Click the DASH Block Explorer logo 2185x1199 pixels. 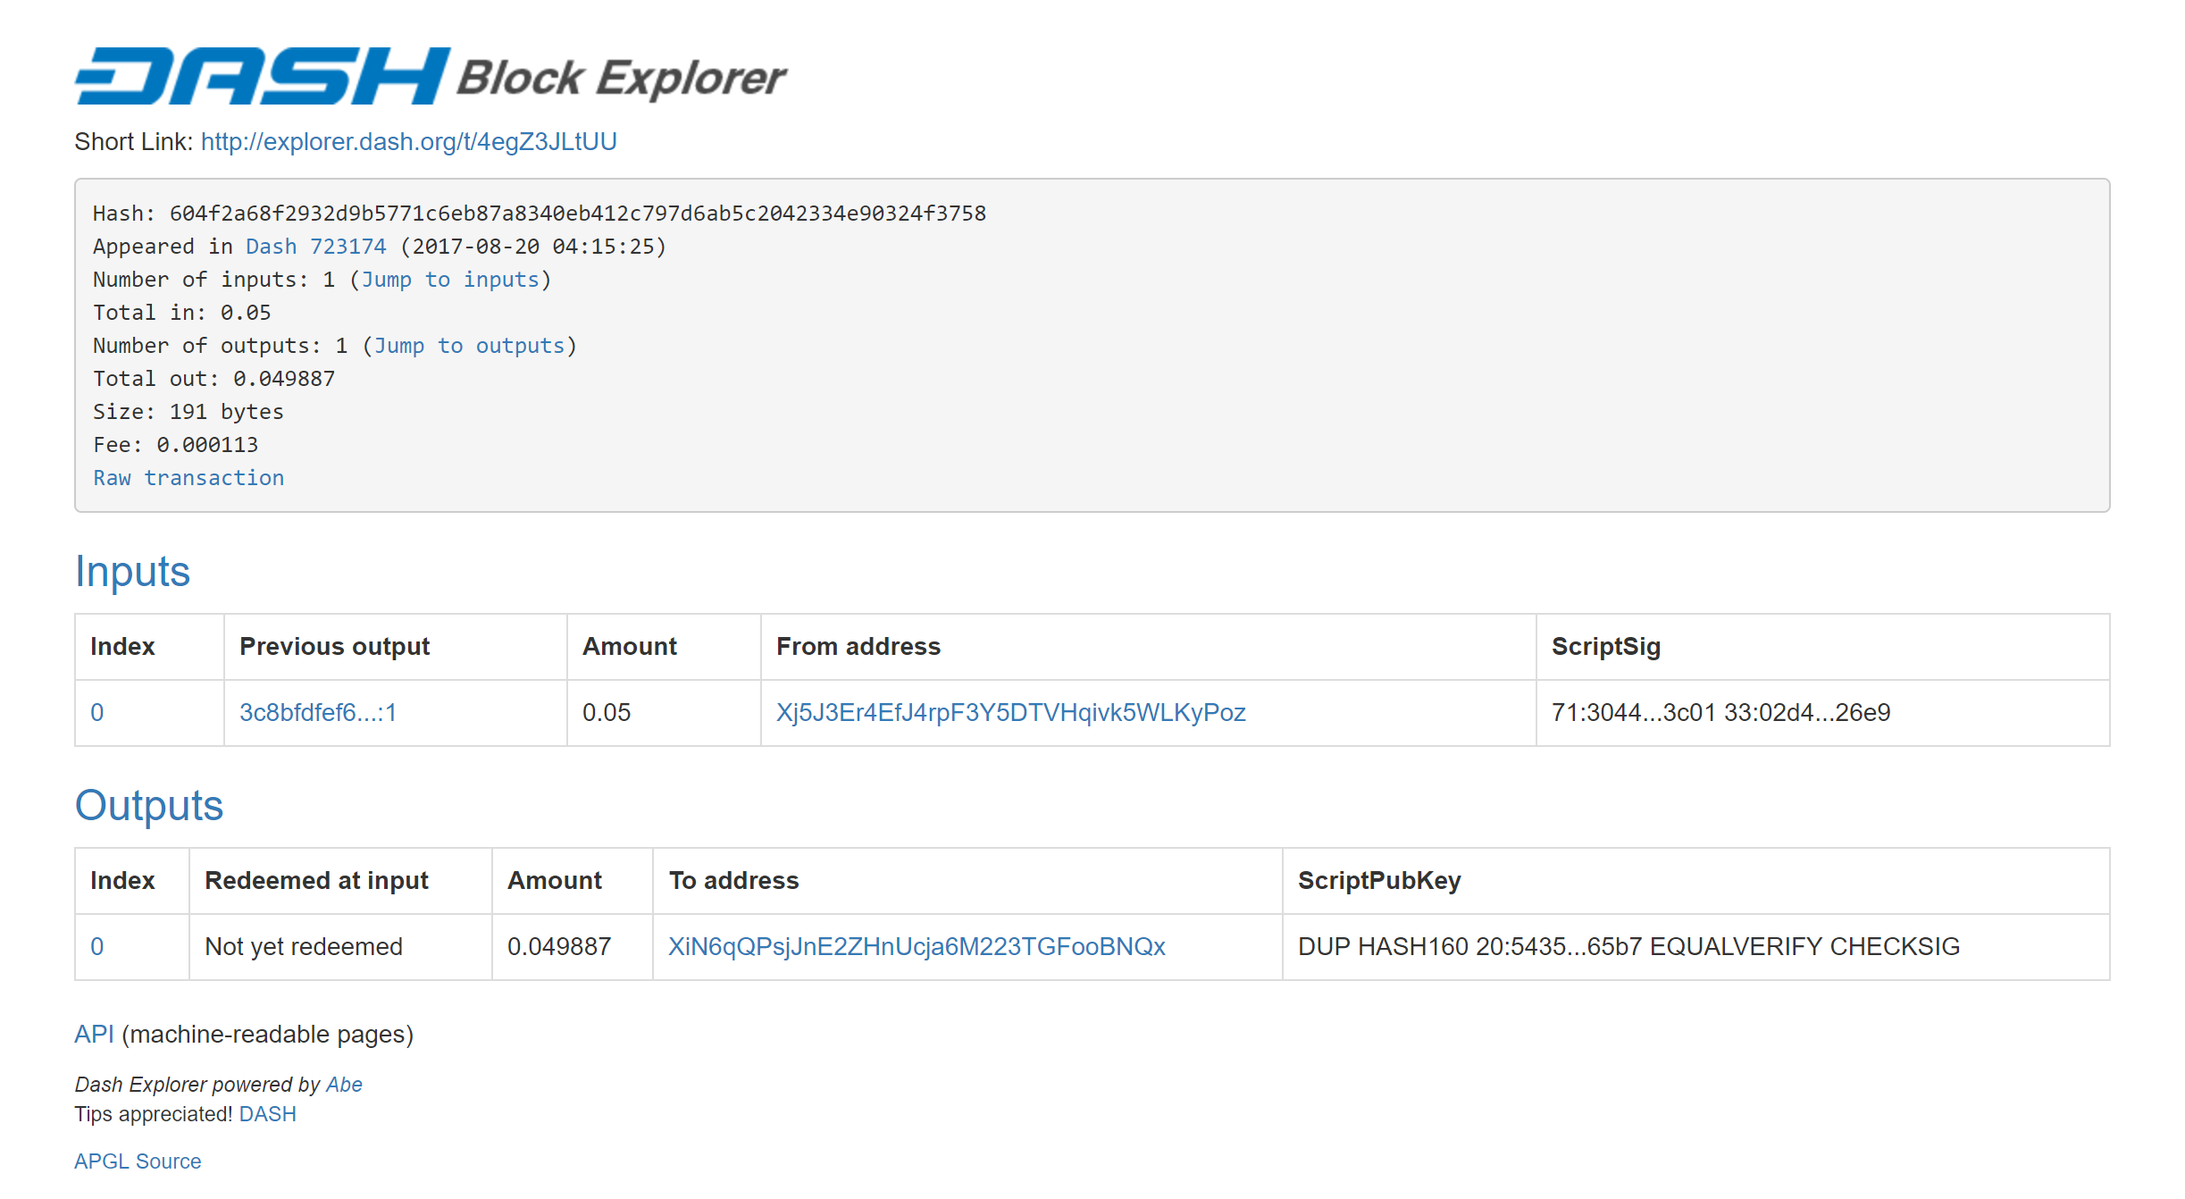[431, 76]
